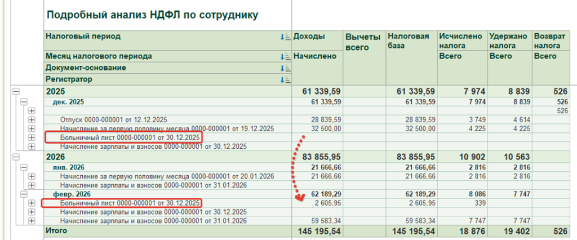The width and height of the screenshot is (577, 240).
Task: Select the Документ-основание header cell
Action: click(x=168, y=68)
